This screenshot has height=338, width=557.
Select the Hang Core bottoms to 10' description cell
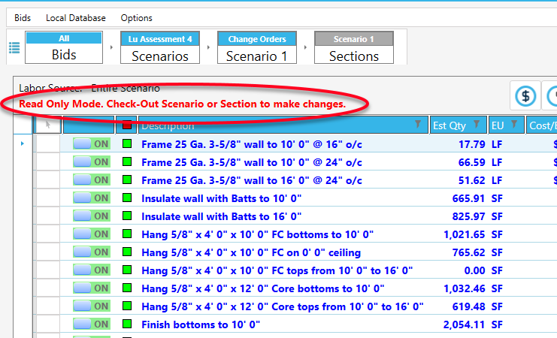262,288
